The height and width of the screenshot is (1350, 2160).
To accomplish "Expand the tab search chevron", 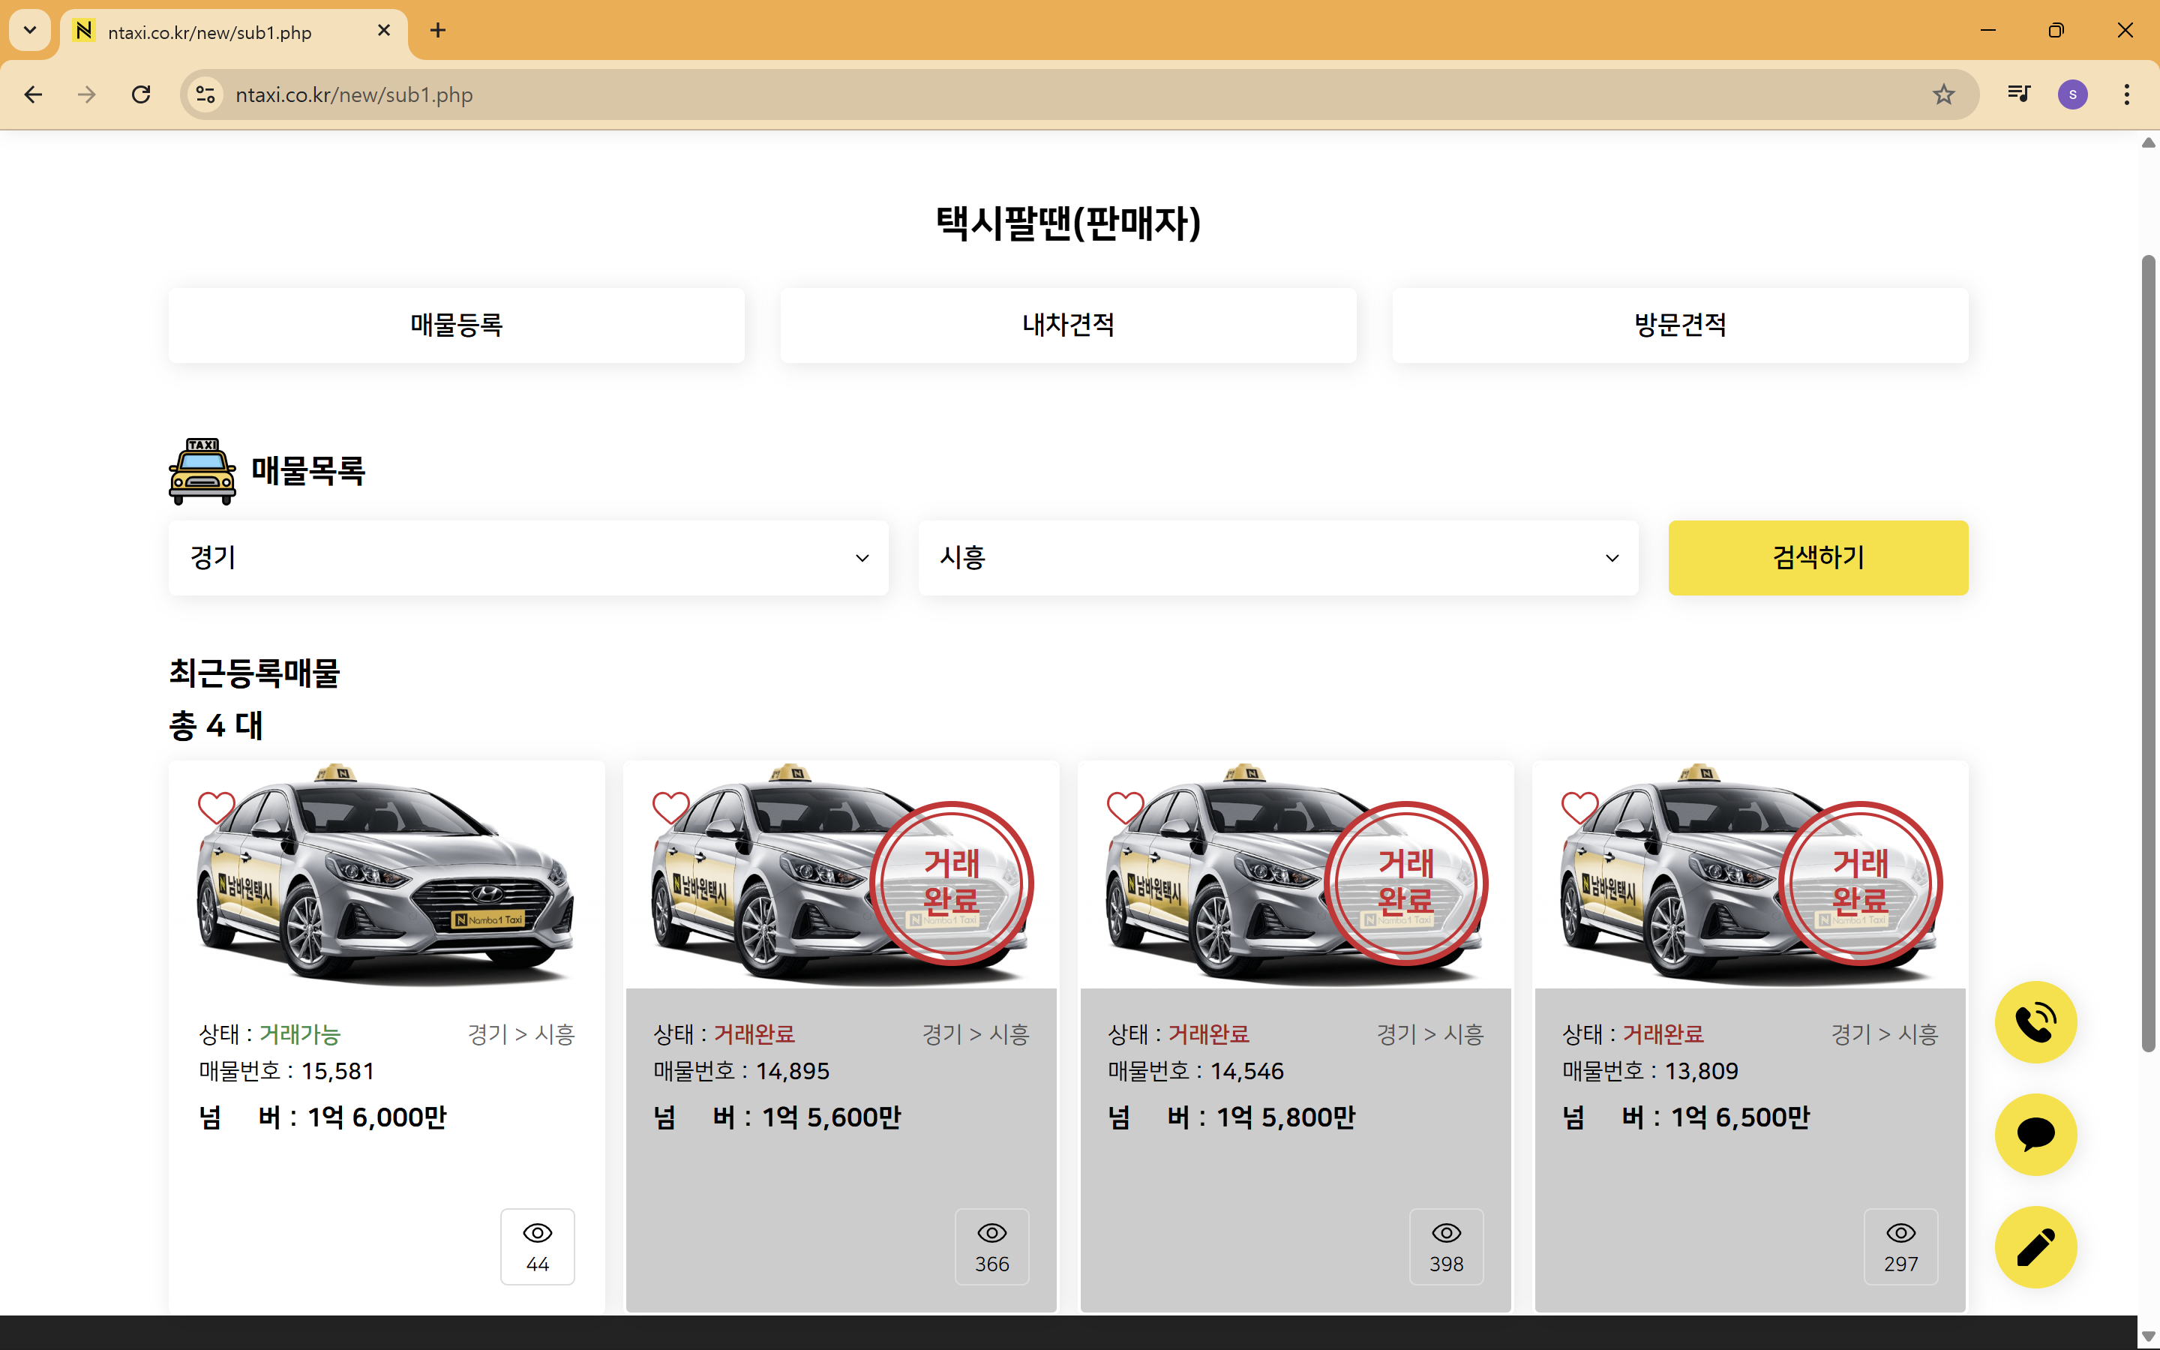I will (29, 30).
